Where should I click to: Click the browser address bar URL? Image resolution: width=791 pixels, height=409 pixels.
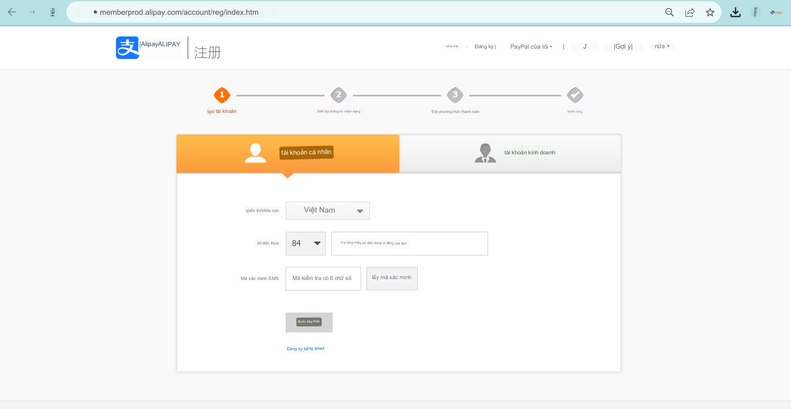pyautogui.click(x=179, y=12)
